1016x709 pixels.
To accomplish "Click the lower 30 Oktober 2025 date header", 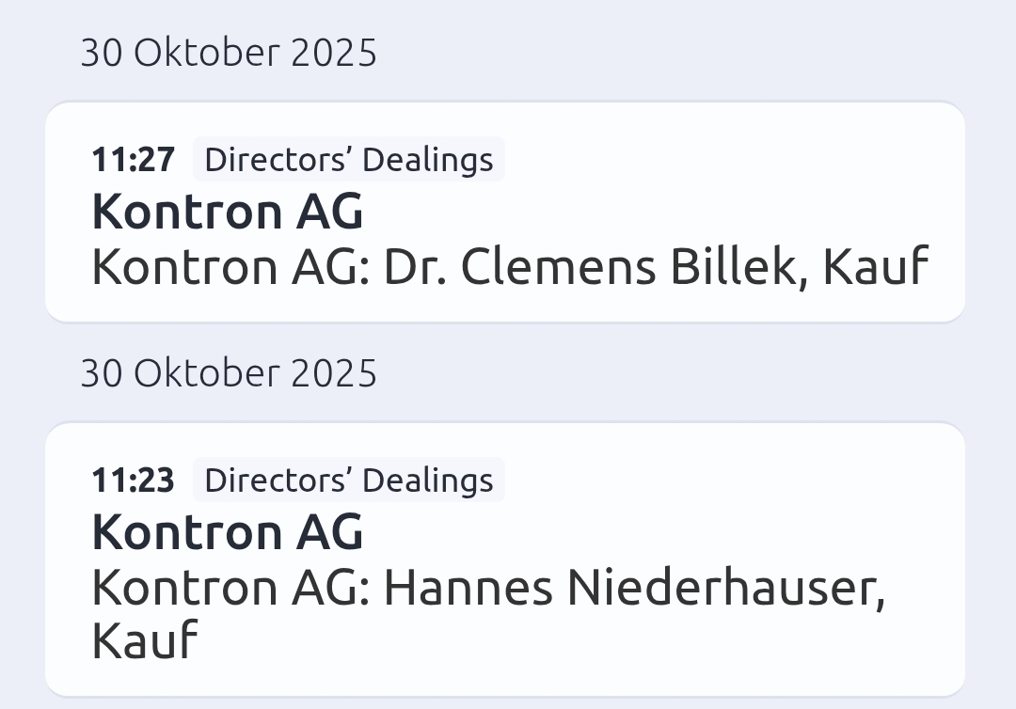I will click(x=229, y=373).
